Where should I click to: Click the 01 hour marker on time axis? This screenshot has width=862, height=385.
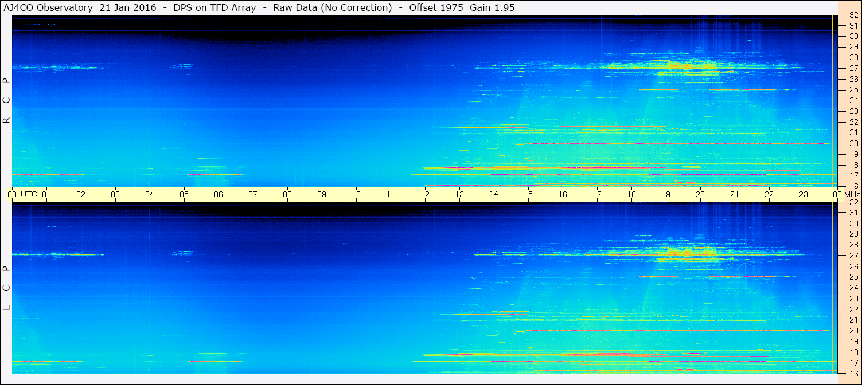[46, 194]
